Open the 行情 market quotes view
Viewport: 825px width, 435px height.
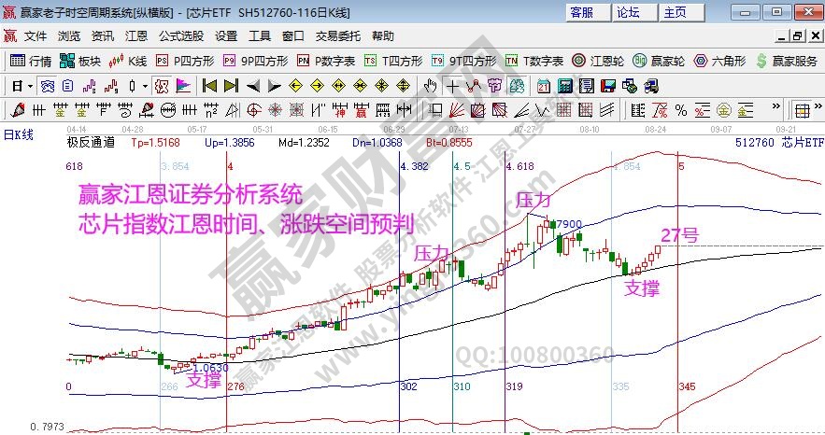(31, 61)
